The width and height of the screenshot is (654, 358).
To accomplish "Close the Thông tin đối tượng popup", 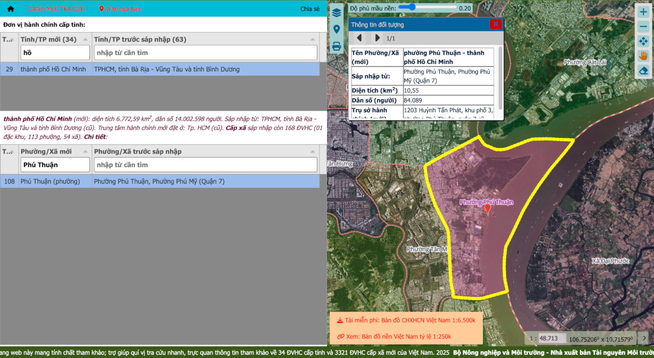I will [x=495, y=24].
